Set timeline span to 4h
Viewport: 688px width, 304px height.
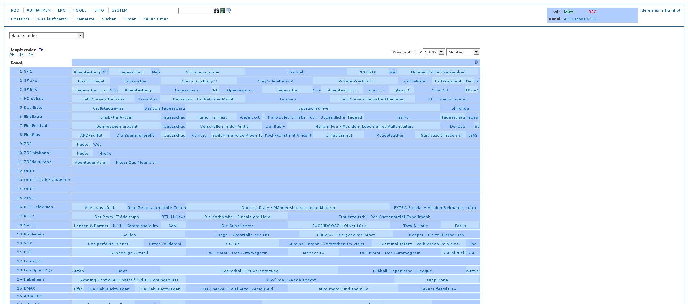coord(21,55)
